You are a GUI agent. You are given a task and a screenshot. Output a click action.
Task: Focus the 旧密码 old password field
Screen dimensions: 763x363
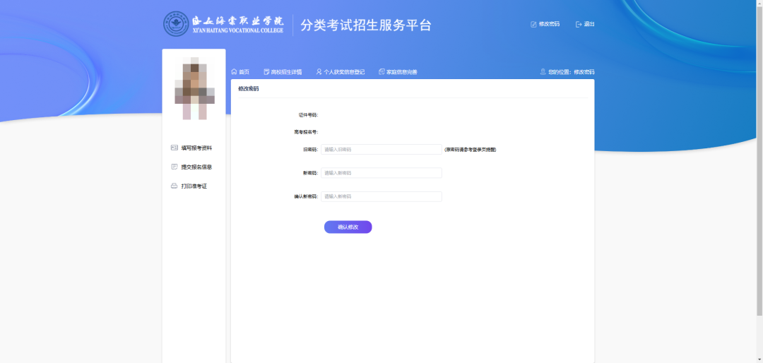click(x=381, y=150)
